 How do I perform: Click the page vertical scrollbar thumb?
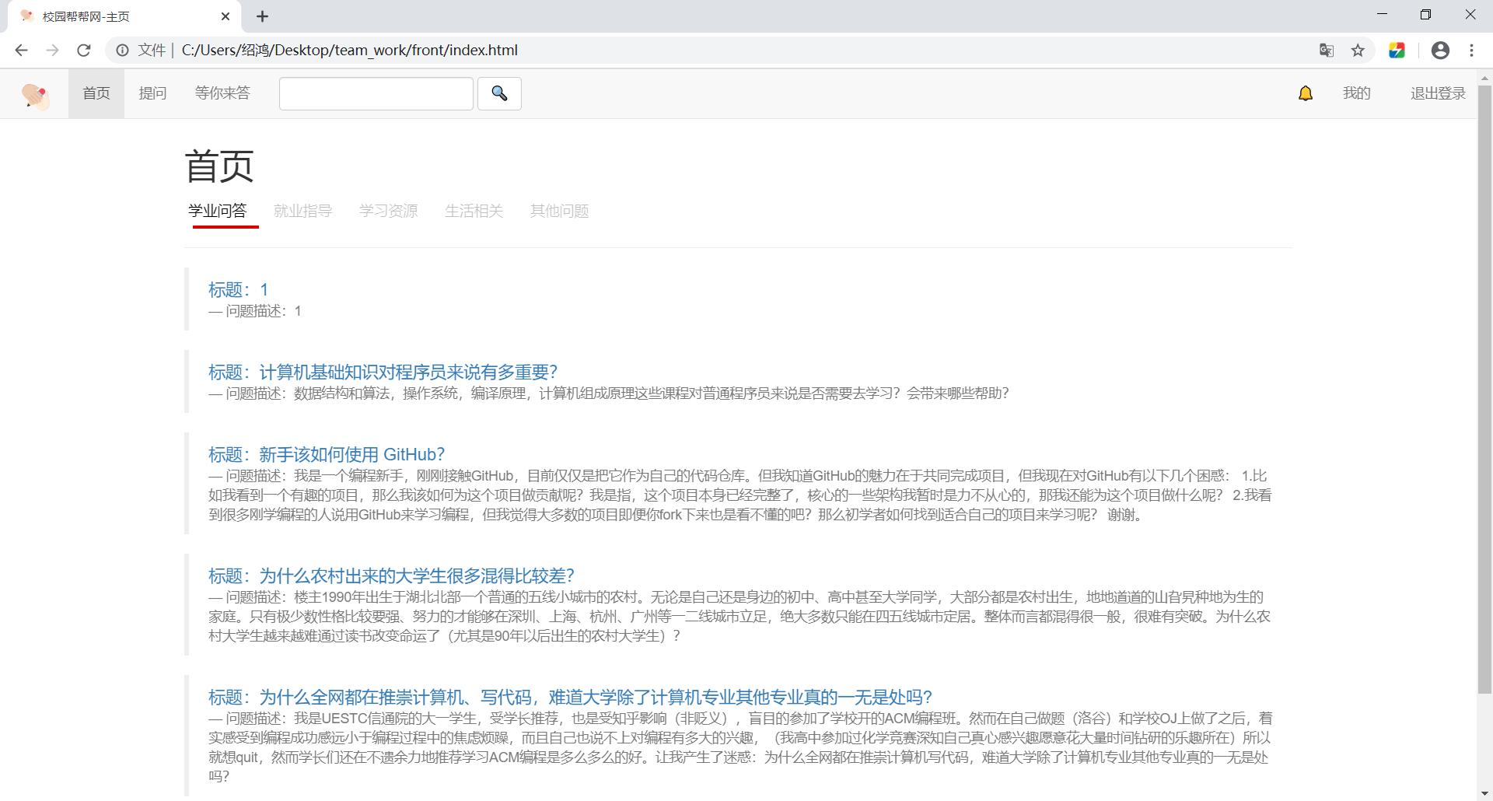tap(1484, 389)
